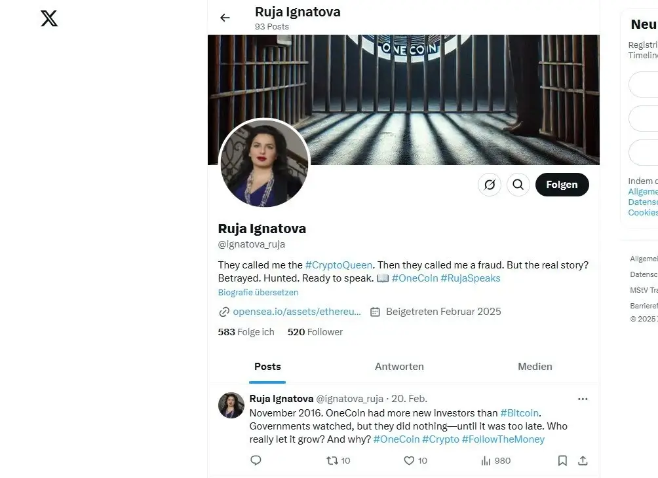Search this profile with magnifier icon
This screenshot has width=658, height=478.
click(x=518, y=185)
